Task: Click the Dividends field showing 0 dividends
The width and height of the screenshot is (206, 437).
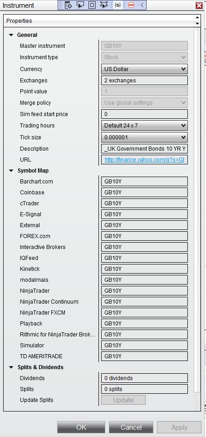Action: pos(144,378)
